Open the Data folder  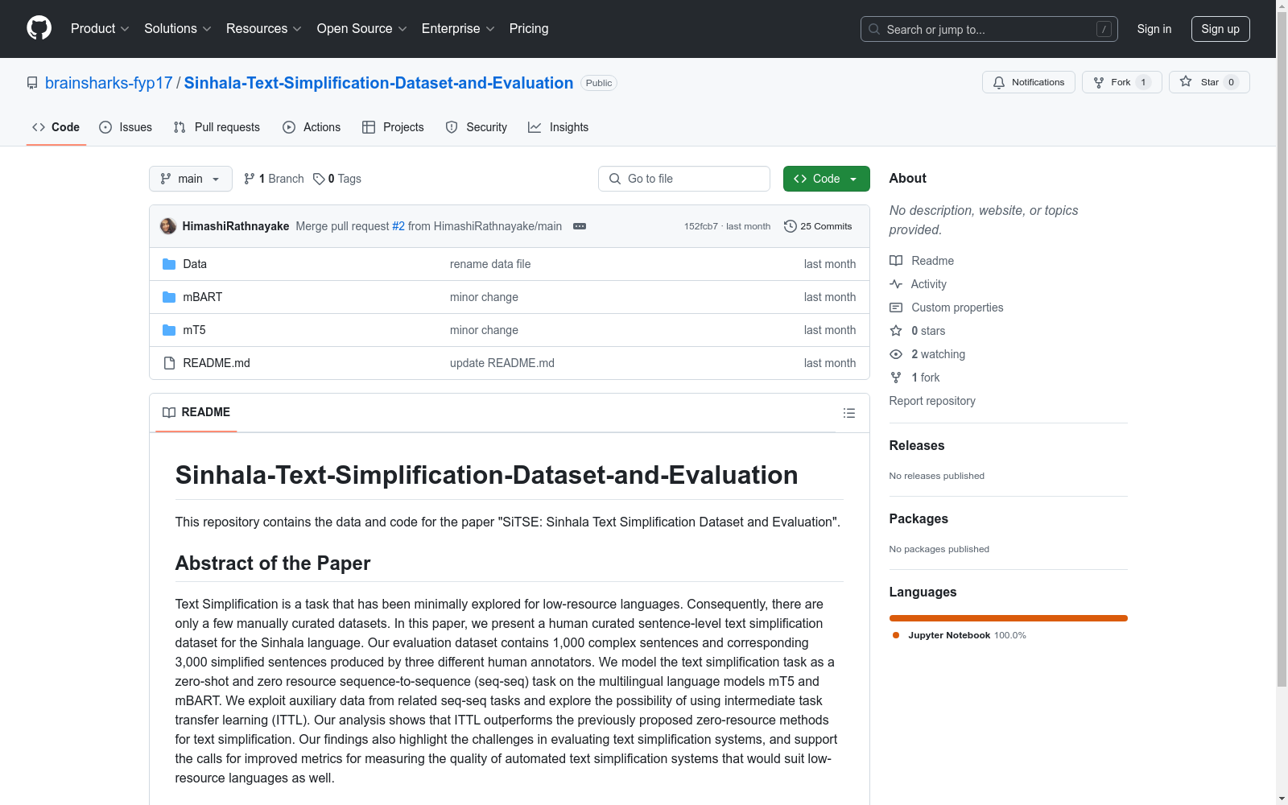point(195,264)
